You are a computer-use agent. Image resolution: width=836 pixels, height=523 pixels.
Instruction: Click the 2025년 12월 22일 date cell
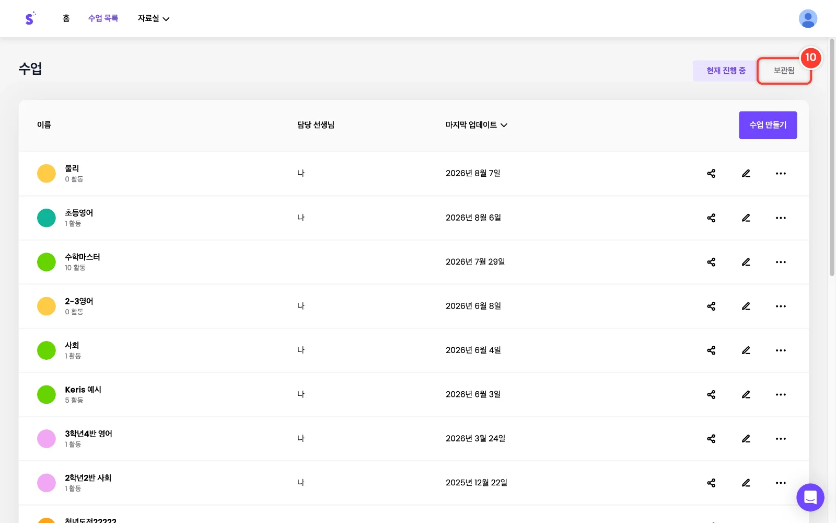[476, 483]
